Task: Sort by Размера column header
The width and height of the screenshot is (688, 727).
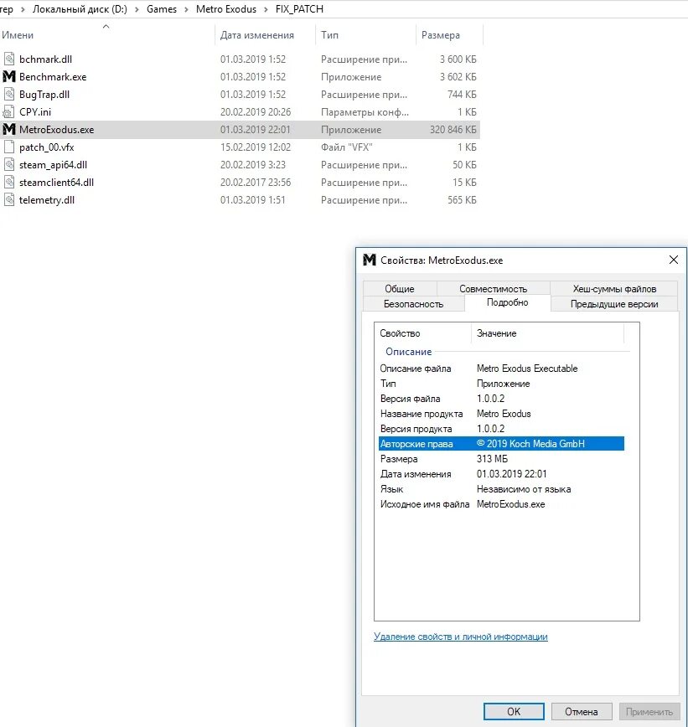Action: click(x=449, y=35)
